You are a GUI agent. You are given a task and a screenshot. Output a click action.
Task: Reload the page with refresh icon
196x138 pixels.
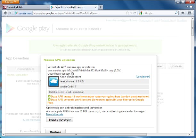[135, 13]
